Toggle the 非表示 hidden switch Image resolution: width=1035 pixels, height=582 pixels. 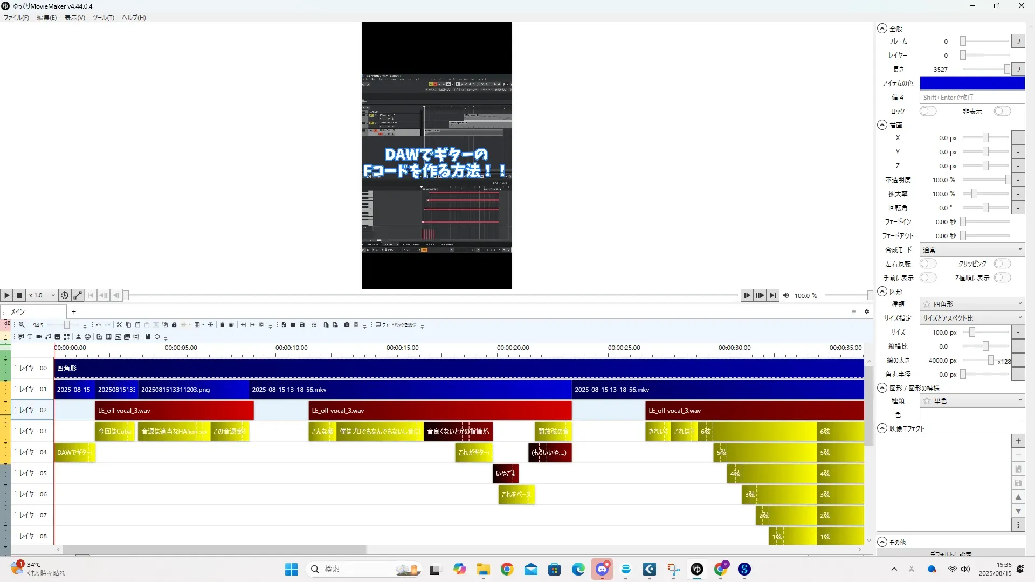click(1002, 111)
